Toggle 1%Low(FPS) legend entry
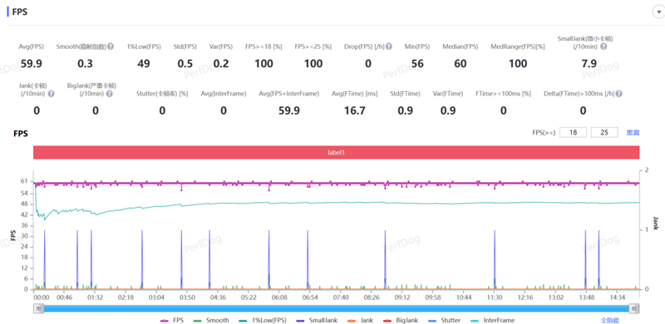665x324 pixels. coord(262,321)
